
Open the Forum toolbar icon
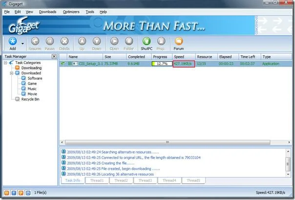coord(179,41)
